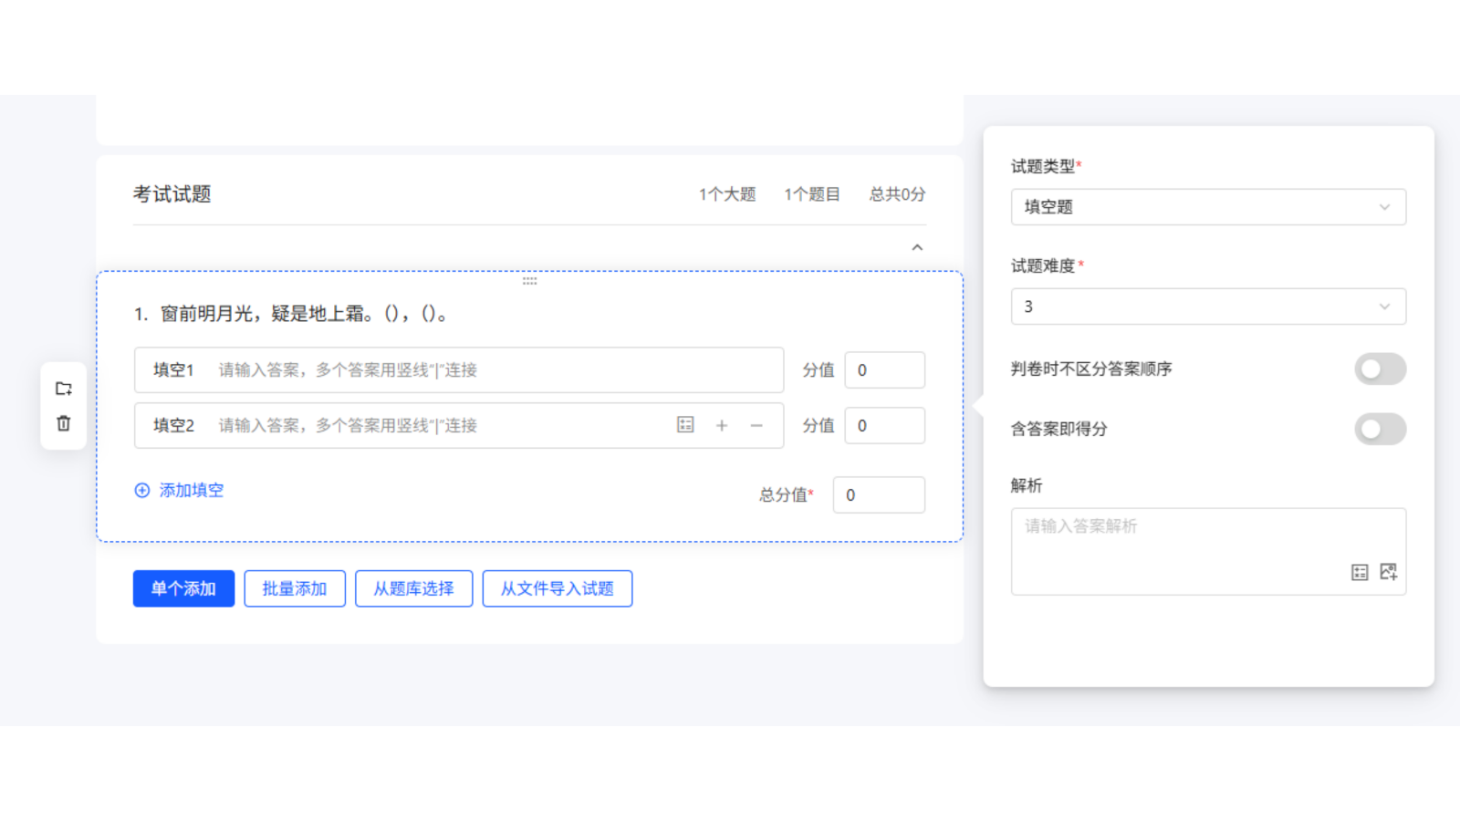Image resolution: width=1460 pixels, height=821 pixels.
Task: Import questions using 从文件导入试题
Action: pos(557,588)
